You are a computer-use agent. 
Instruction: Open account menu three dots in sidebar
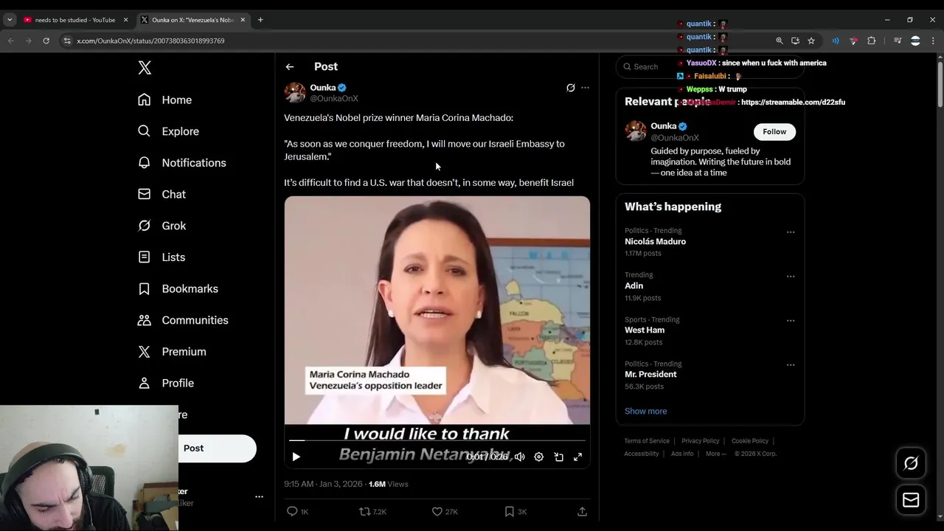tap(259, 497)
